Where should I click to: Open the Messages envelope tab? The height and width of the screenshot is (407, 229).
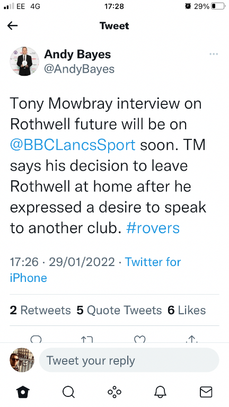pyautogui.click(x=206, y=392)
